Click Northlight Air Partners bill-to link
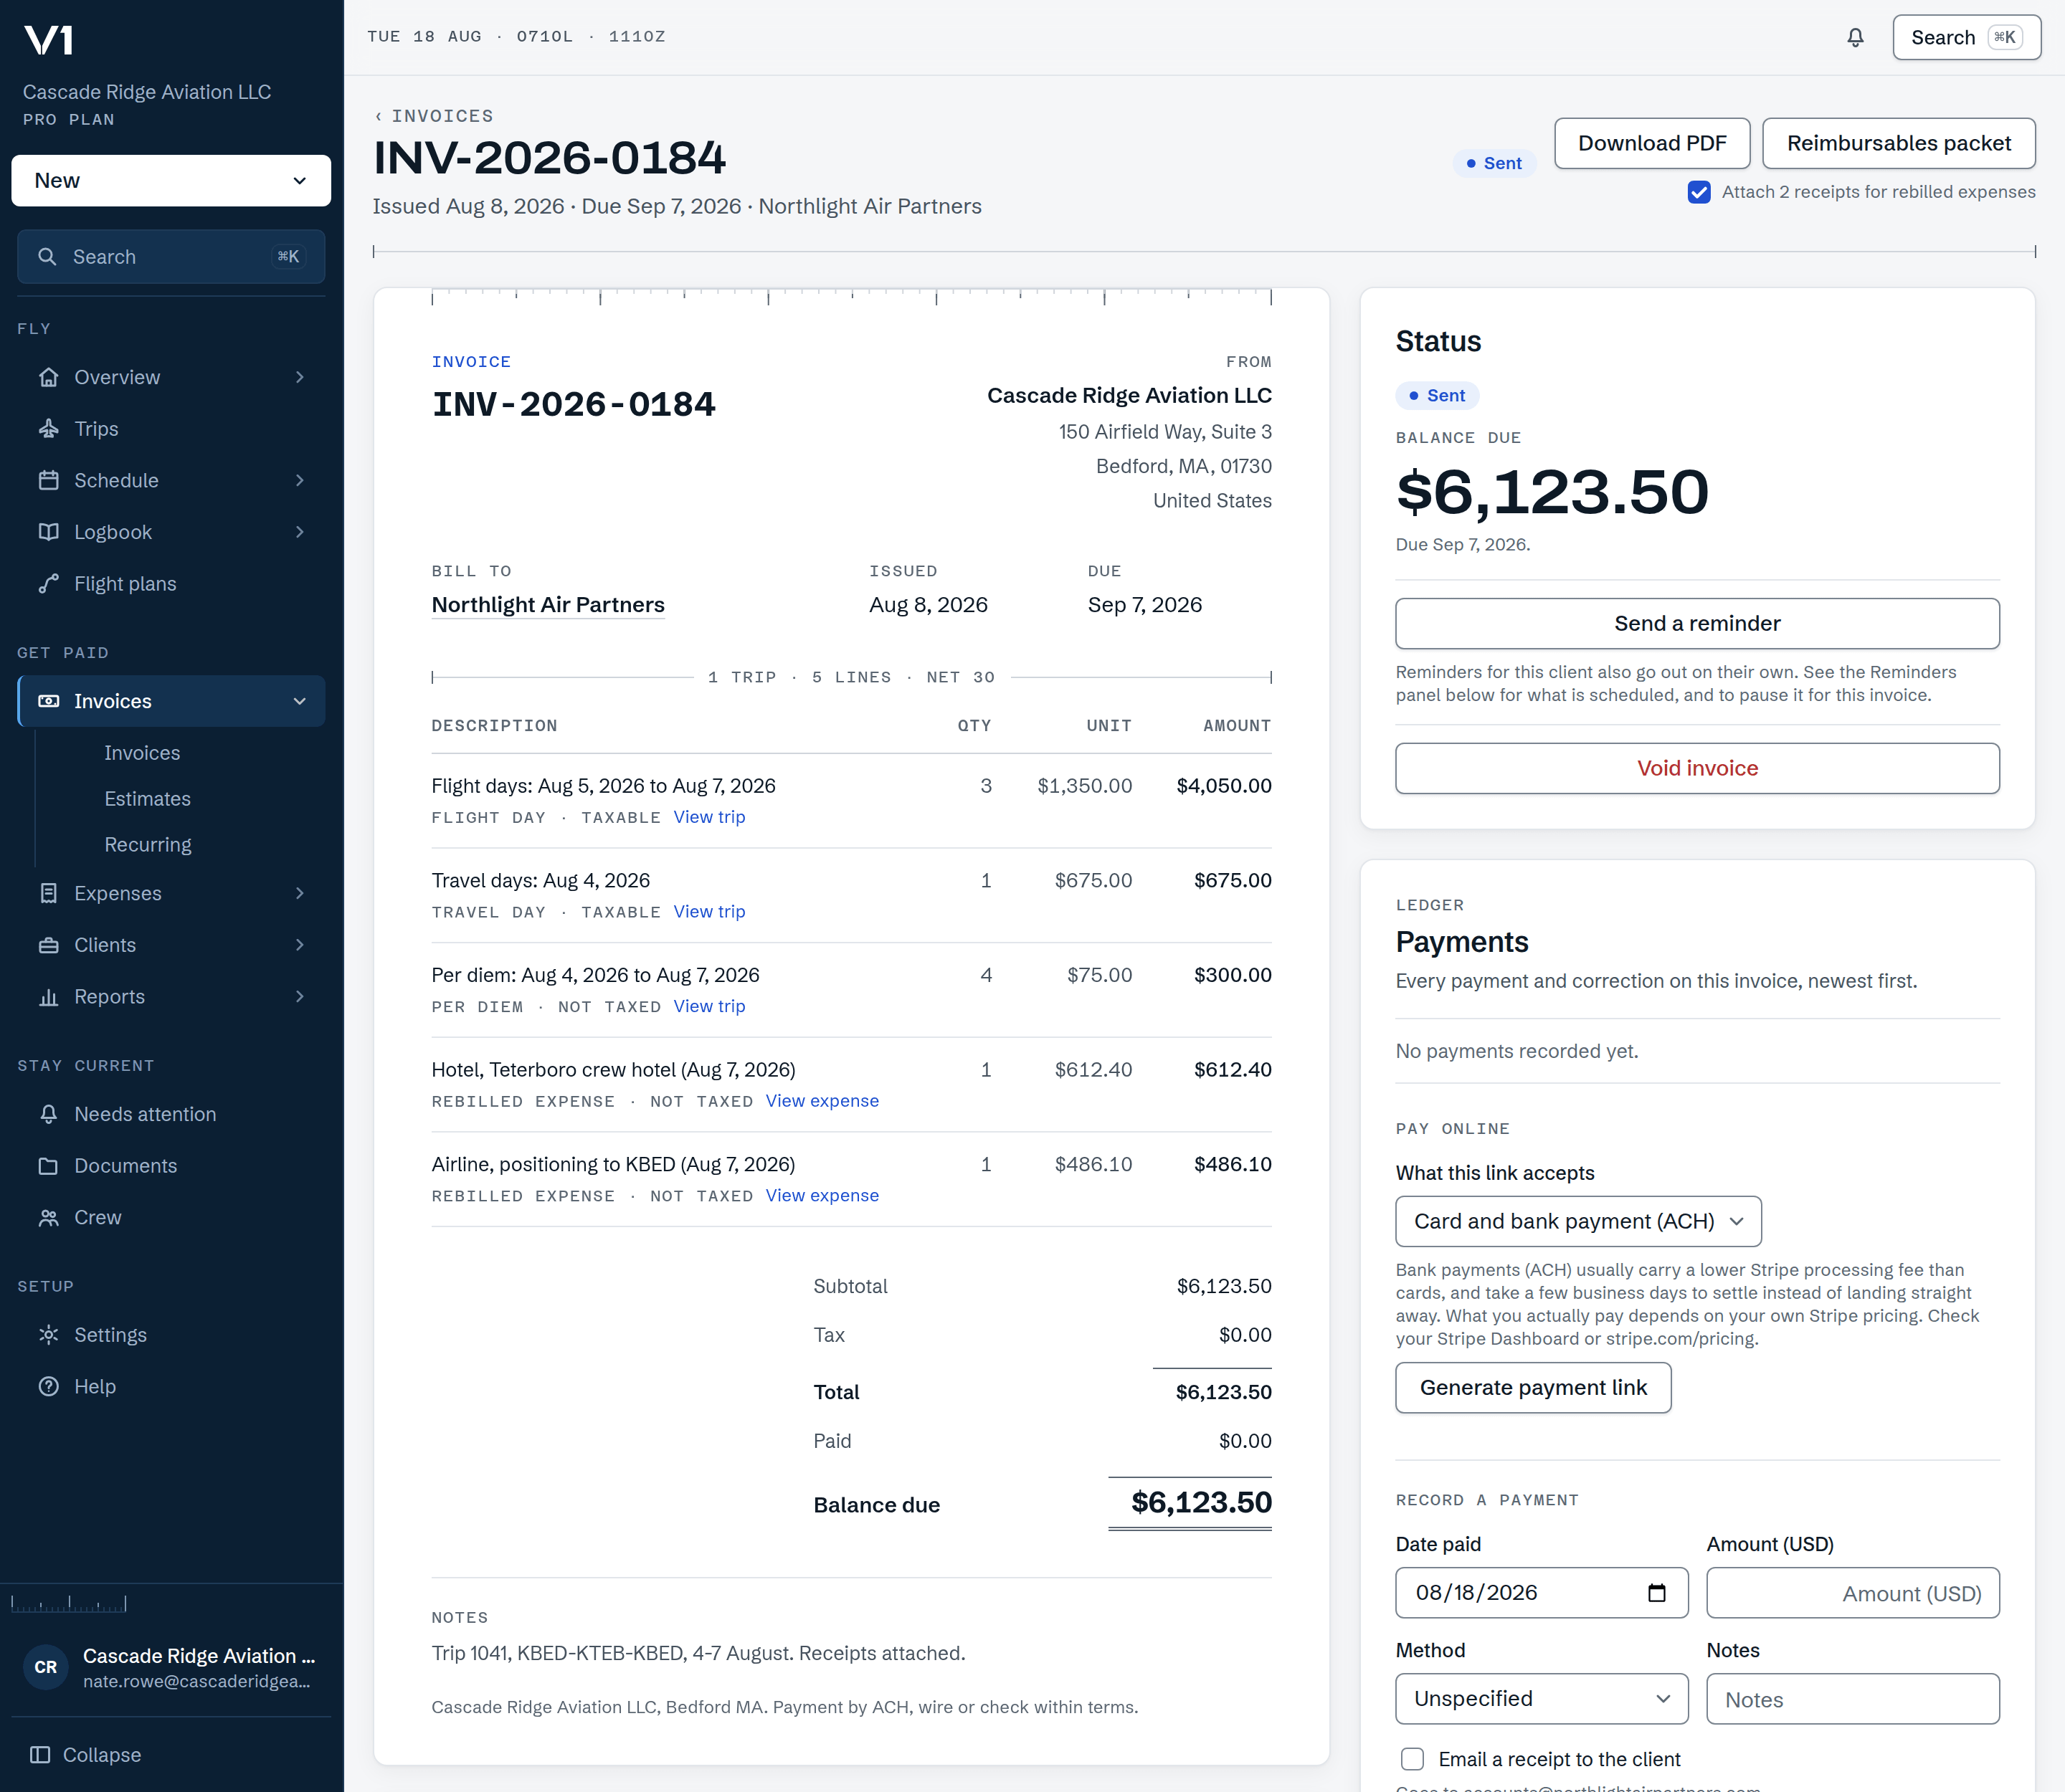The image size is (2065, 1792). [549, 605]
